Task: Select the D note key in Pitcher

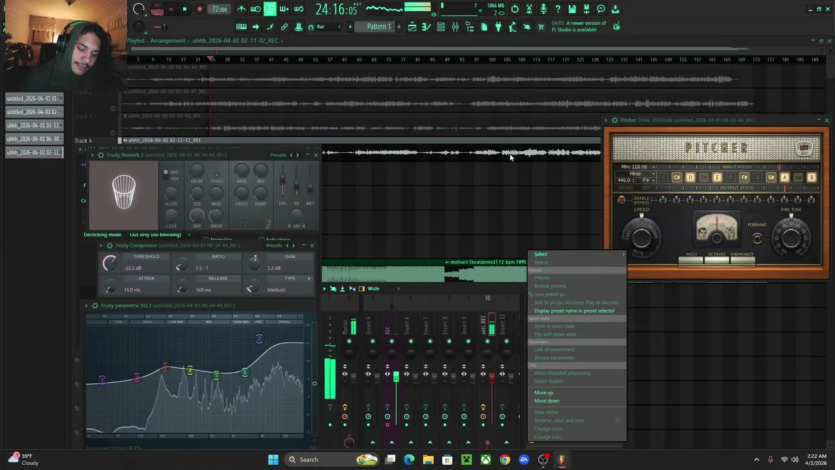Action: tap(690, 178)
